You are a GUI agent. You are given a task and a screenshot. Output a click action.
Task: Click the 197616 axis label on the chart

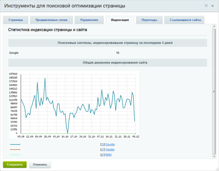point(13,74)
